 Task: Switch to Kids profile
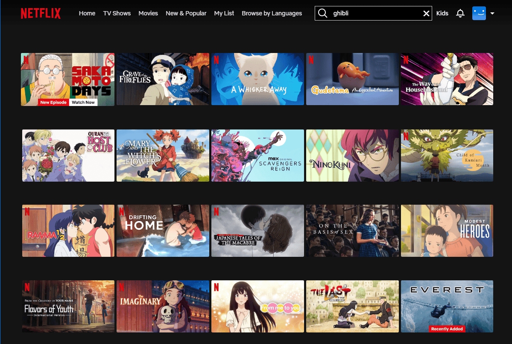[442, 13]
